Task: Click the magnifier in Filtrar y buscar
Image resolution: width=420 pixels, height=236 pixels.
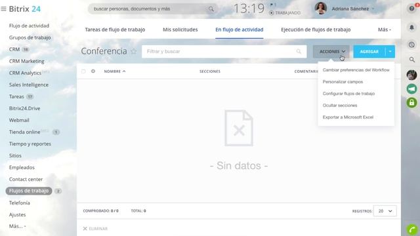Action: [299, 51]
